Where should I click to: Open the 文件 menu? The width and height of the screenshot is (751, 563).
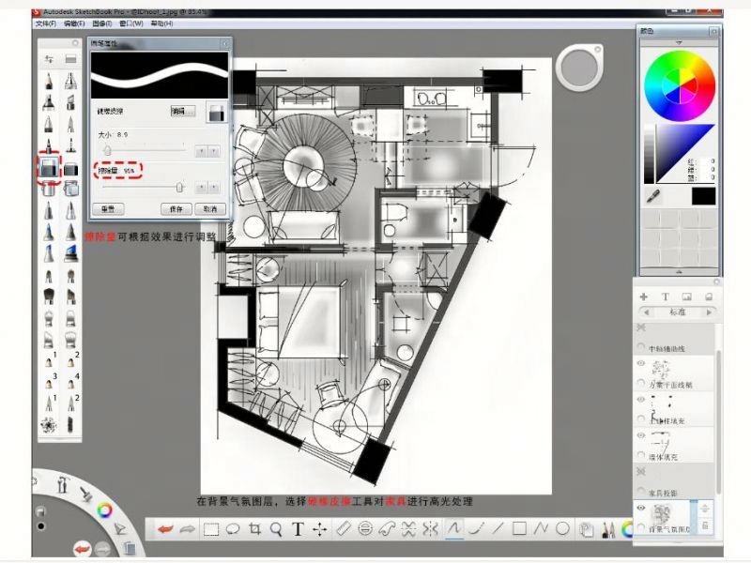click(x=45, y=23)
